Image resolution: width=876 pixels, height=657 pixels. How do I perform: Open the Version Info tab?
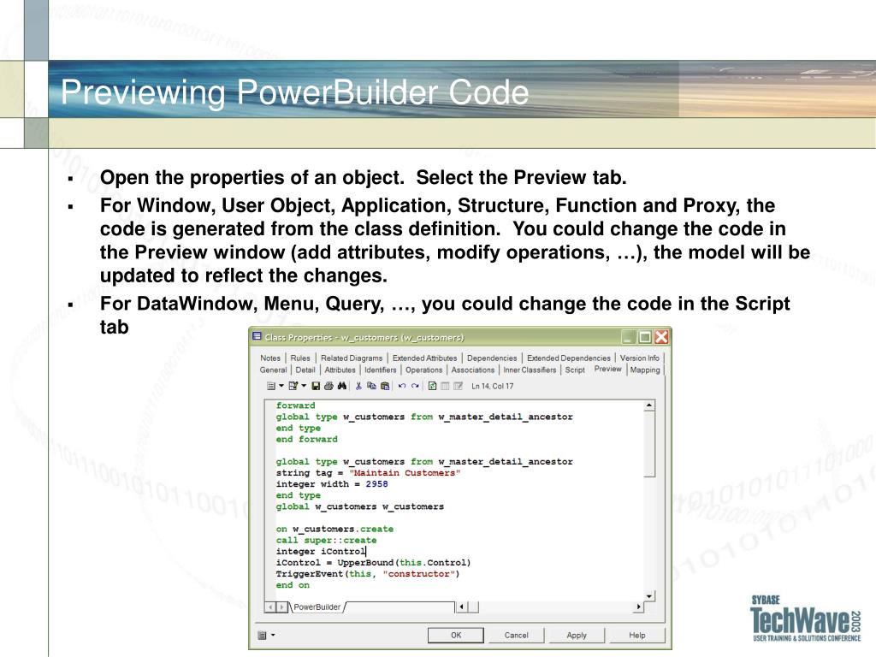(640, 358)
